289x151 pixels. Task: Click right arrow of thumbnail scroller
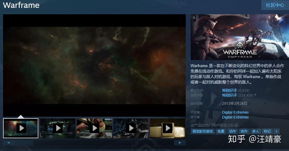[180, 142]
